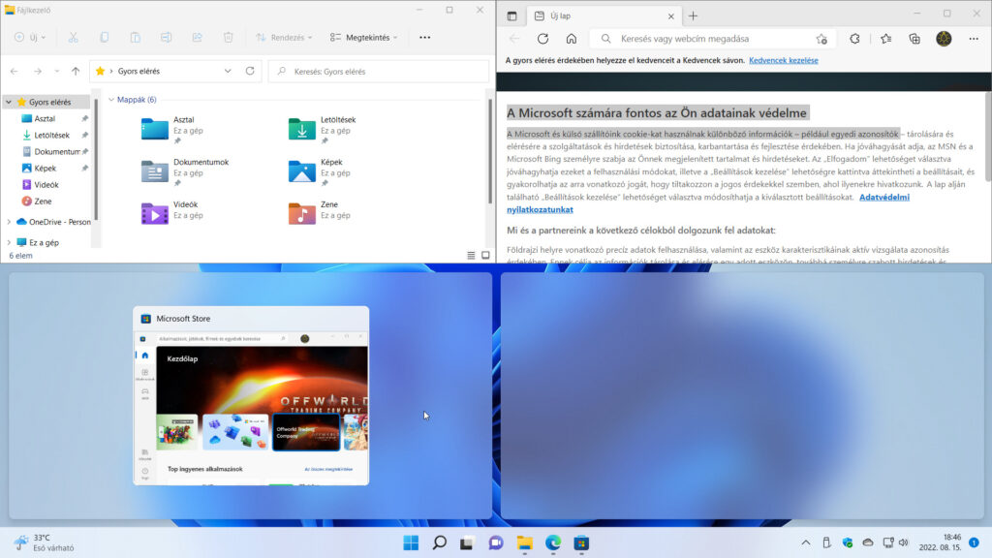The height and width of the screenshot is (558, 992).
Task: Click the Képek folder tile
Action: click(x=320, y=172)
